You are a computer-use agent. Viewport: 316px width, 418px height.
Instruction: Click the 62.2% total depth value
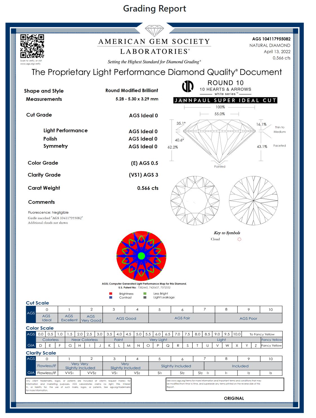[x=173, y=147]
